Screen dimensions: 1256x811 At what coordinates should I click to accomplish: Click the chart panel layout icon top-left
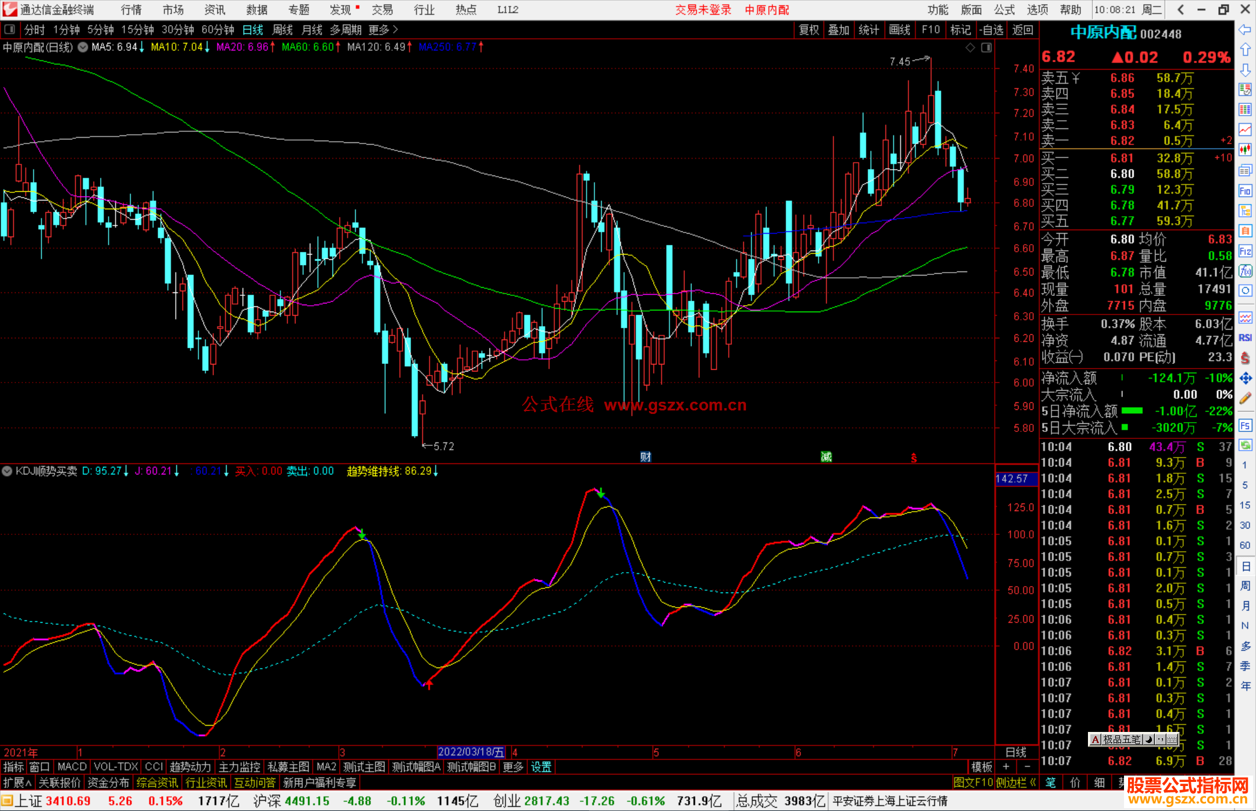10,29
